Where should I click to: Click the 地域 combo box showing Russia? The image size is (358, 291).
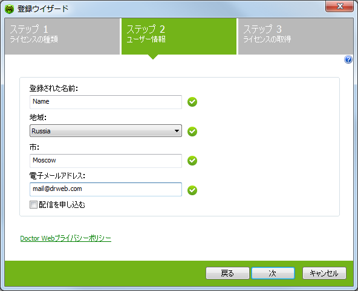coord(106,131)
